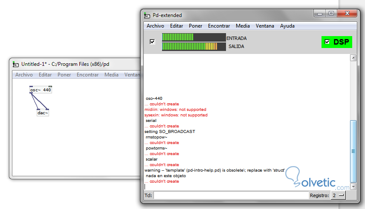Open Ventana menu in Pd-extended window
The width and height of the screenshot is (365, 209).
(265, 26)
